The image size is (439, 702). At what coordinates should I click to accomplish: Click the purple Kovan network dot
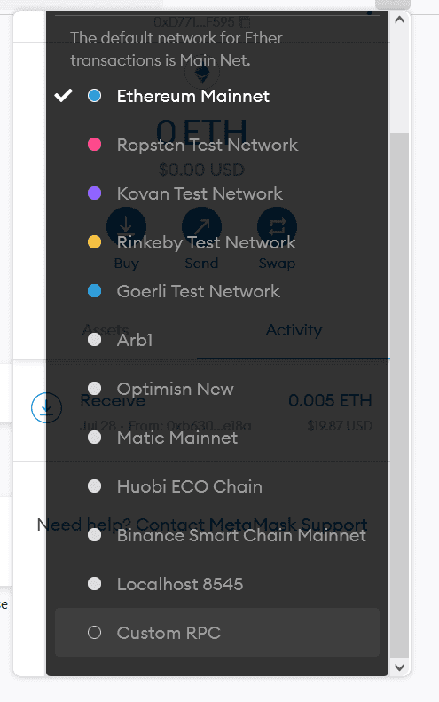coord(94,193)
